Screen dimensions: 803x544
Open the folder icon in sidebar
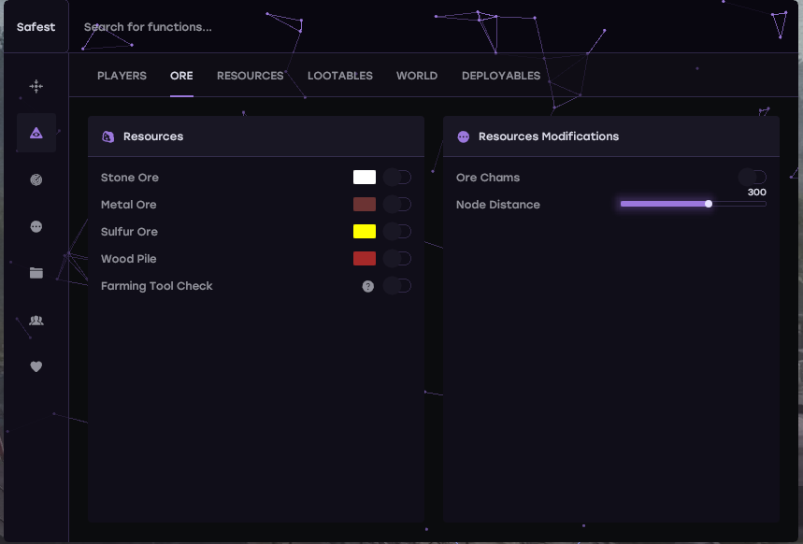tap(36, 273)
